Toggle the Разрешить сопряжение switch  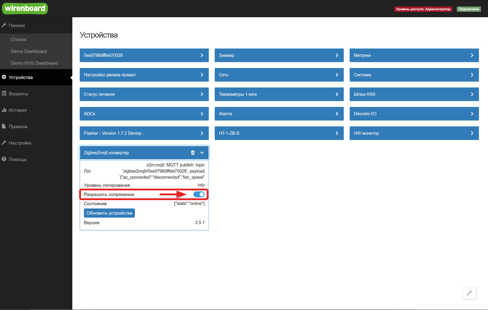(199, 194)
